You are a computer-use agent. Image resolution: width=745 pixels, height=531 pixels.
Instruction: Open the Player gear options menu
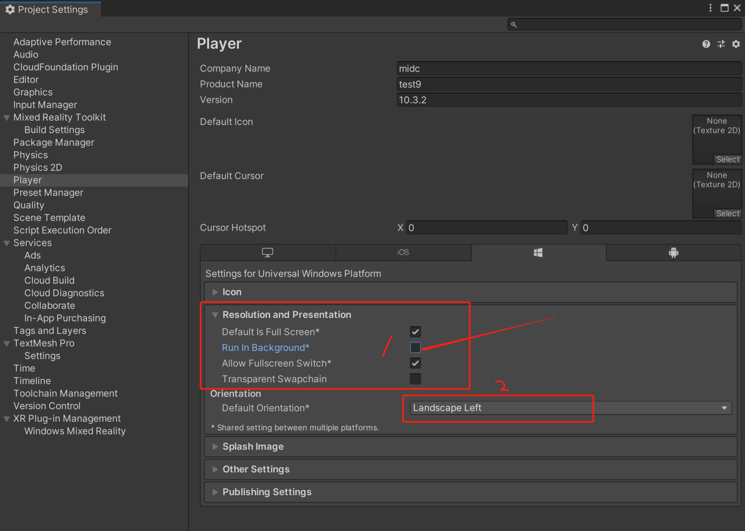736,44
